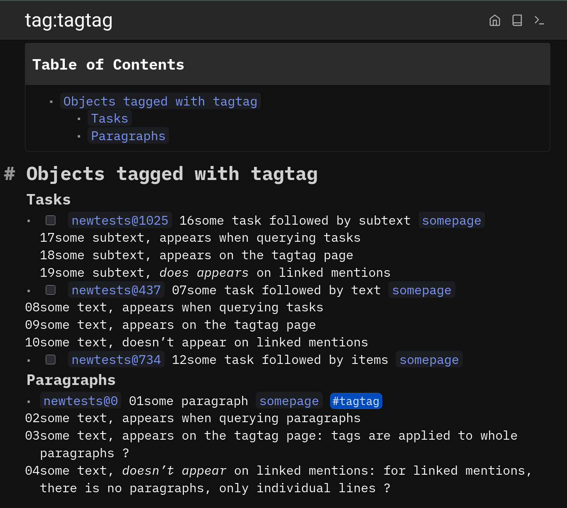Open the newtests@0 paragraph link
Screen dimensions: 567x508
click(x=81, y=401)
